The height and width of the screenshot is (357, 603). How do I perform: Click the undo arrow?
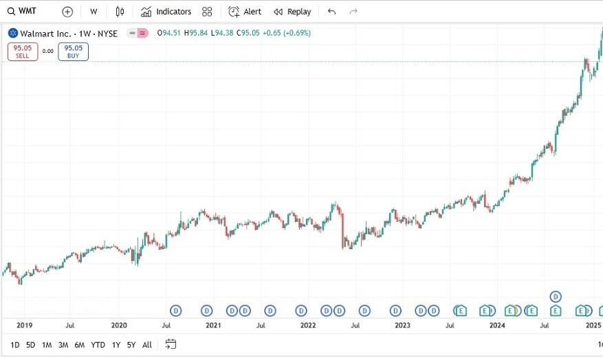click(x=332, y=12)
